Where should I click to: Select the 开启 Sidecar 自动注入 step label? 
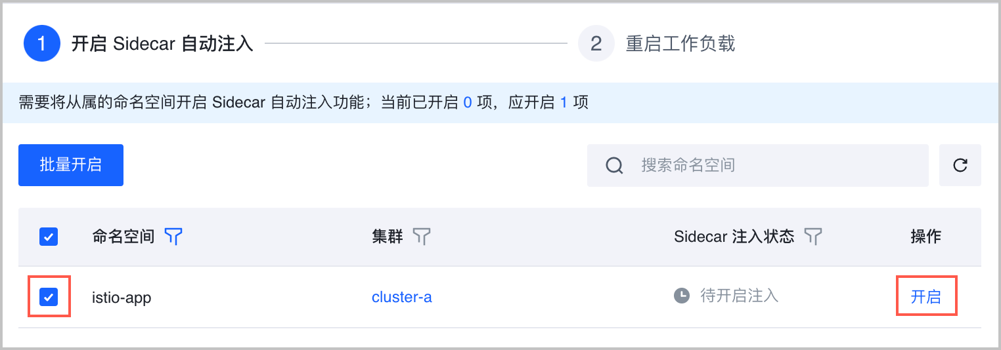coord(162,44)
